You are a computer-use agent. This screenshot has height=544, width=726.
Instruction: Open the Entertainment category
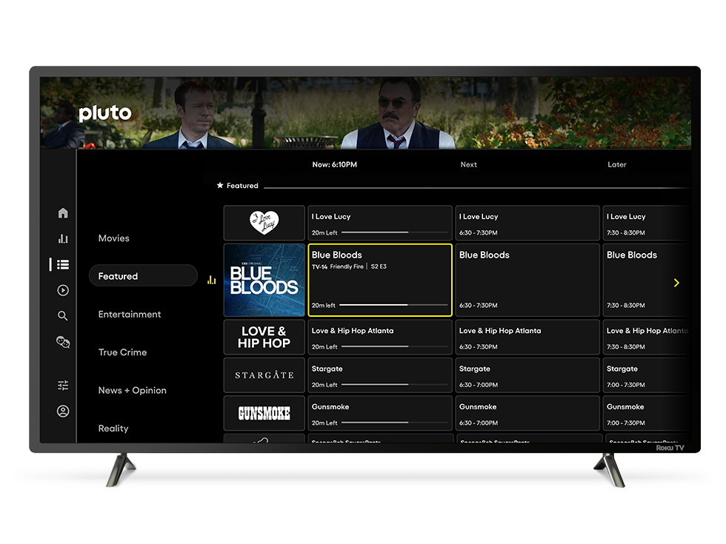point(130,314)
